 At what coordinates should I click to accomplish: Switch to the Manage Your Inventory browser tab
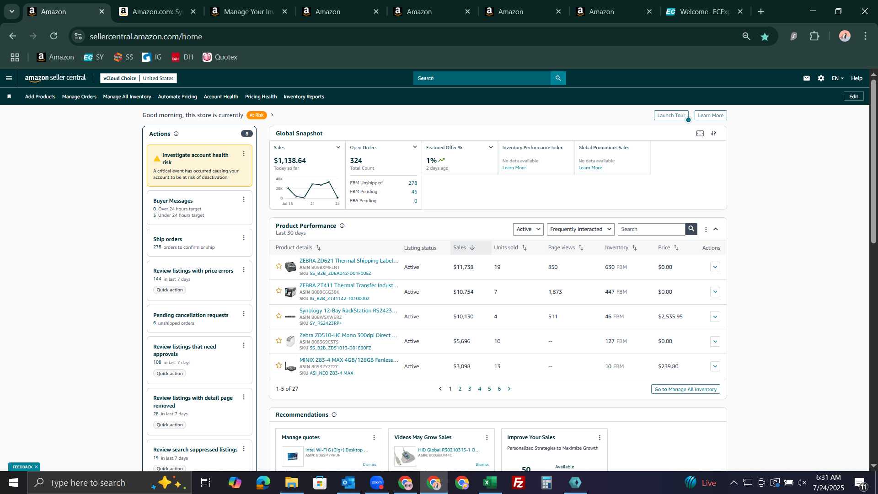coord(249,11)
